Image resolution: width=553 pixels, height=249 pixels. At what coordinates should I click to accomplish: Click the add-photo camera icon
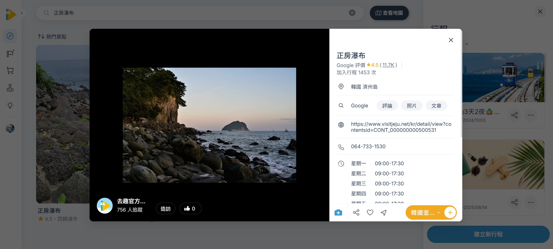click(338, 212)
